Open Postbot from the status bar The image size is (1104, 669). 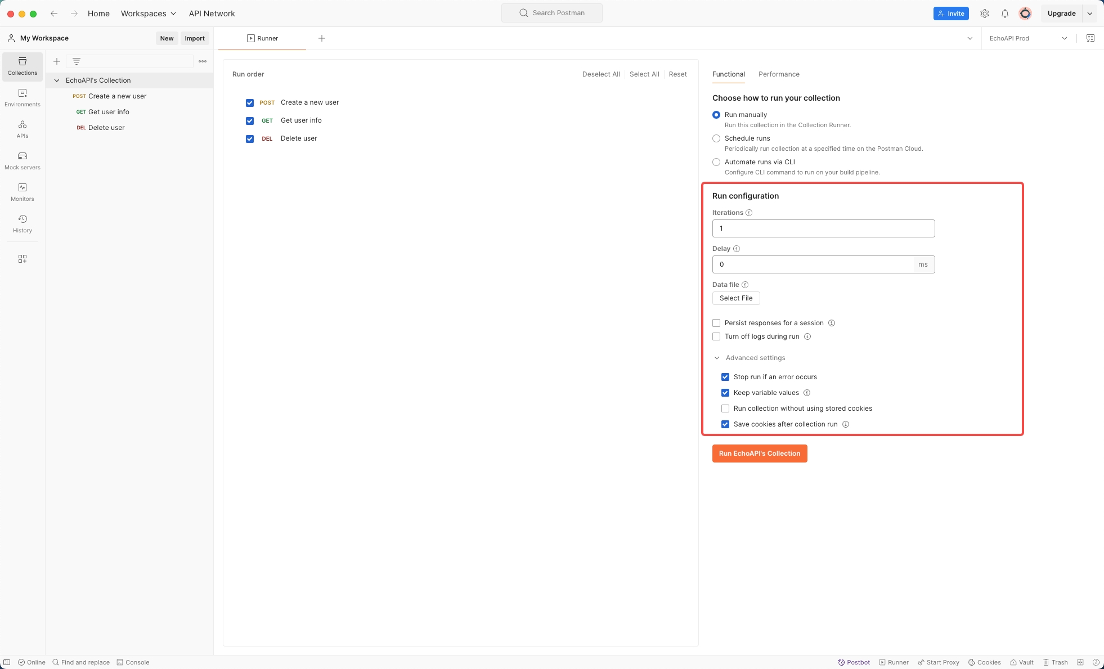click(x=854, y=662)
